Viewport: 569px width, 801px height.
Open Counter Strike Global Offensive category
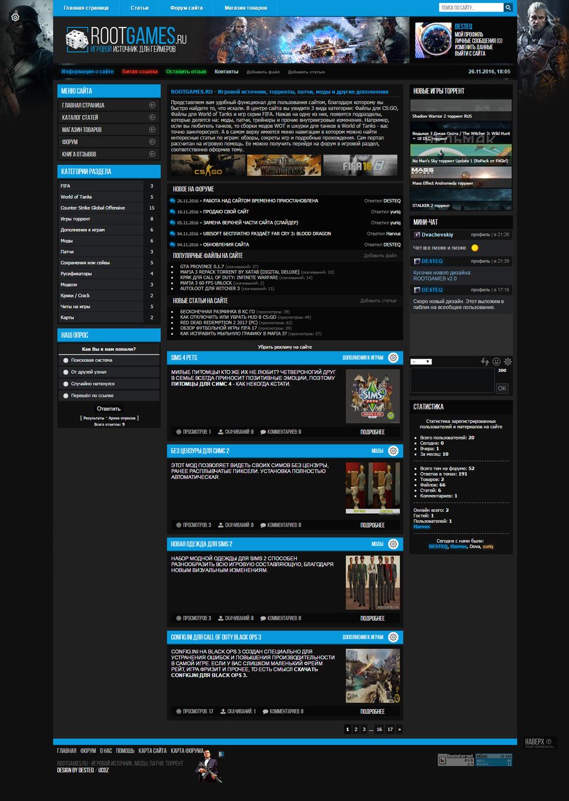[x=93, y=208]
